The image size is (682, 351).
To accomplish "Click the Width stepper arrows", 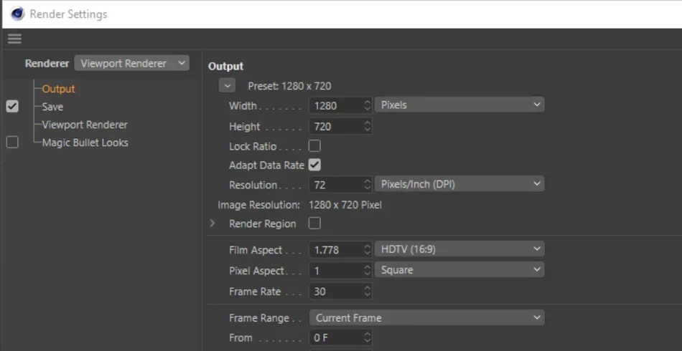I will [x=367, y=105].
